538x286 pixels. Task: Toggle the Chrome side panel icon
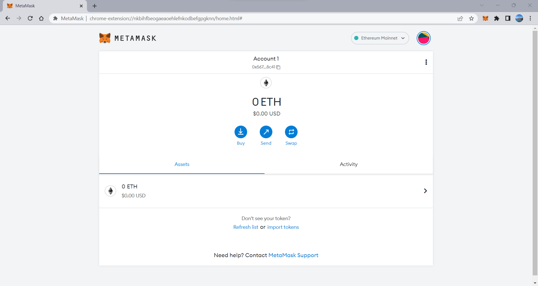(508, 19)
